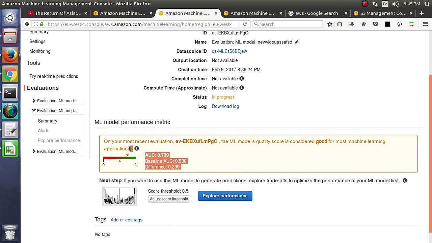Click the Adjust score threshold button
The width and height of the screenshot is (432, 243).
point(169,199)
